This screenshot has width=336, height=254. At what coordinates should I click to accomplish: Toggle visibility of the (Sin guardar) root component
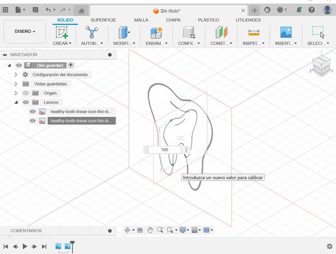coord(19,65)
